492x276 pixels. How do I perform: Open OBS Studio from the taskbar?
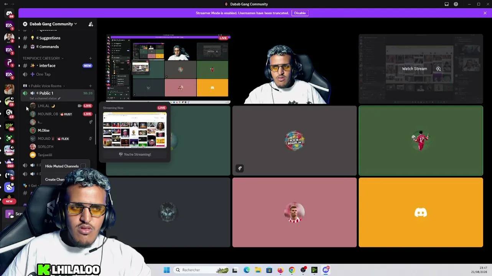pos(303,270)
